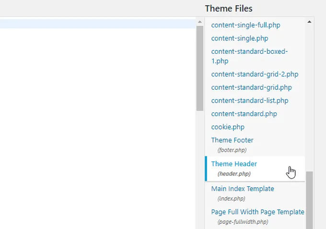Open cookie.php theme file
The image size is (326, 229).
[228, 127]
